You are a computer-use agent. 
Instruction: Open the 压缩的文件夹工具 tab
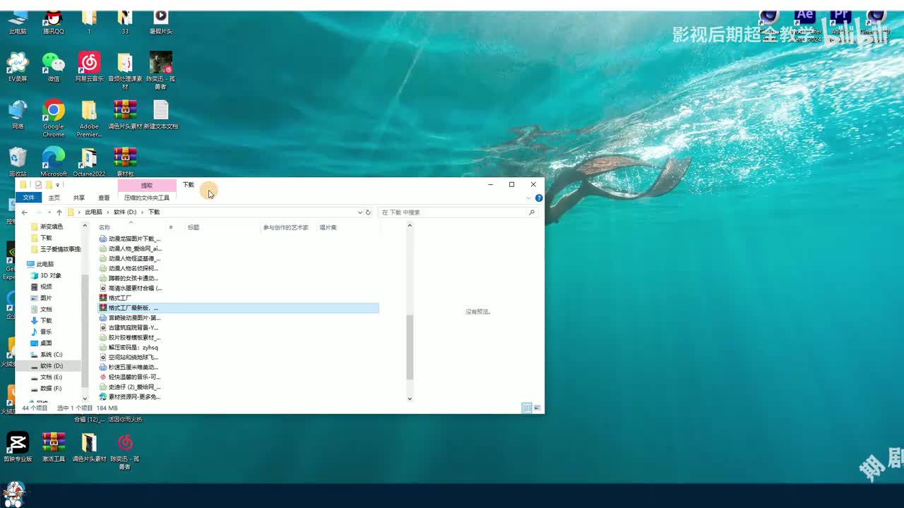click(147, 198)
